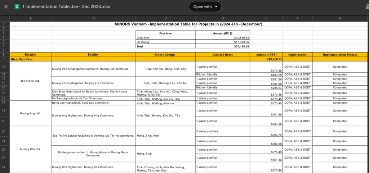Select 'Muong Cha Highschool, Muong Cha Commune' cell
This screenshot has width=369, height=173.
point(93,167)
